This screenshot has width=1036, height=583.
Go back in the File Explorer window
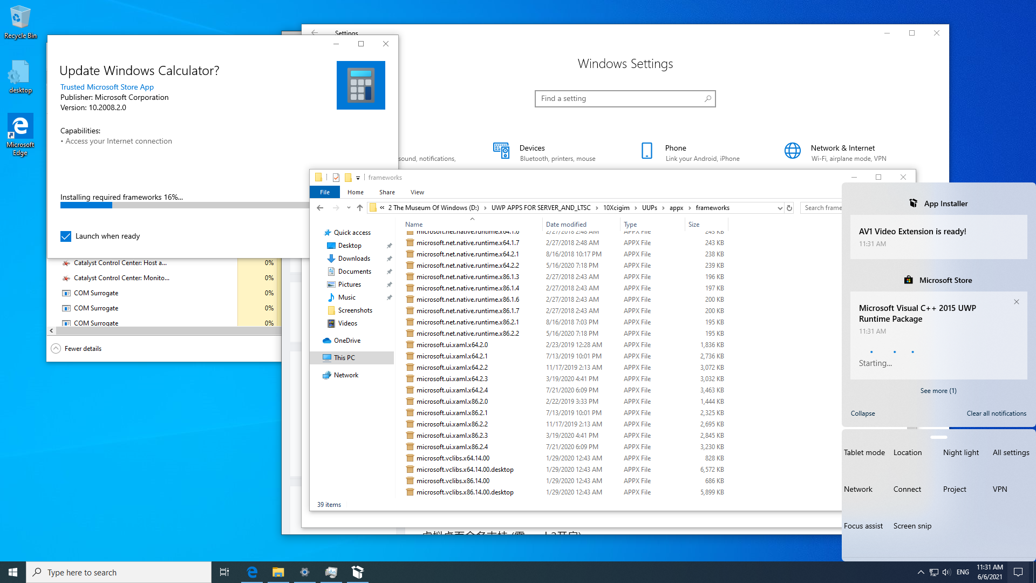320,208
